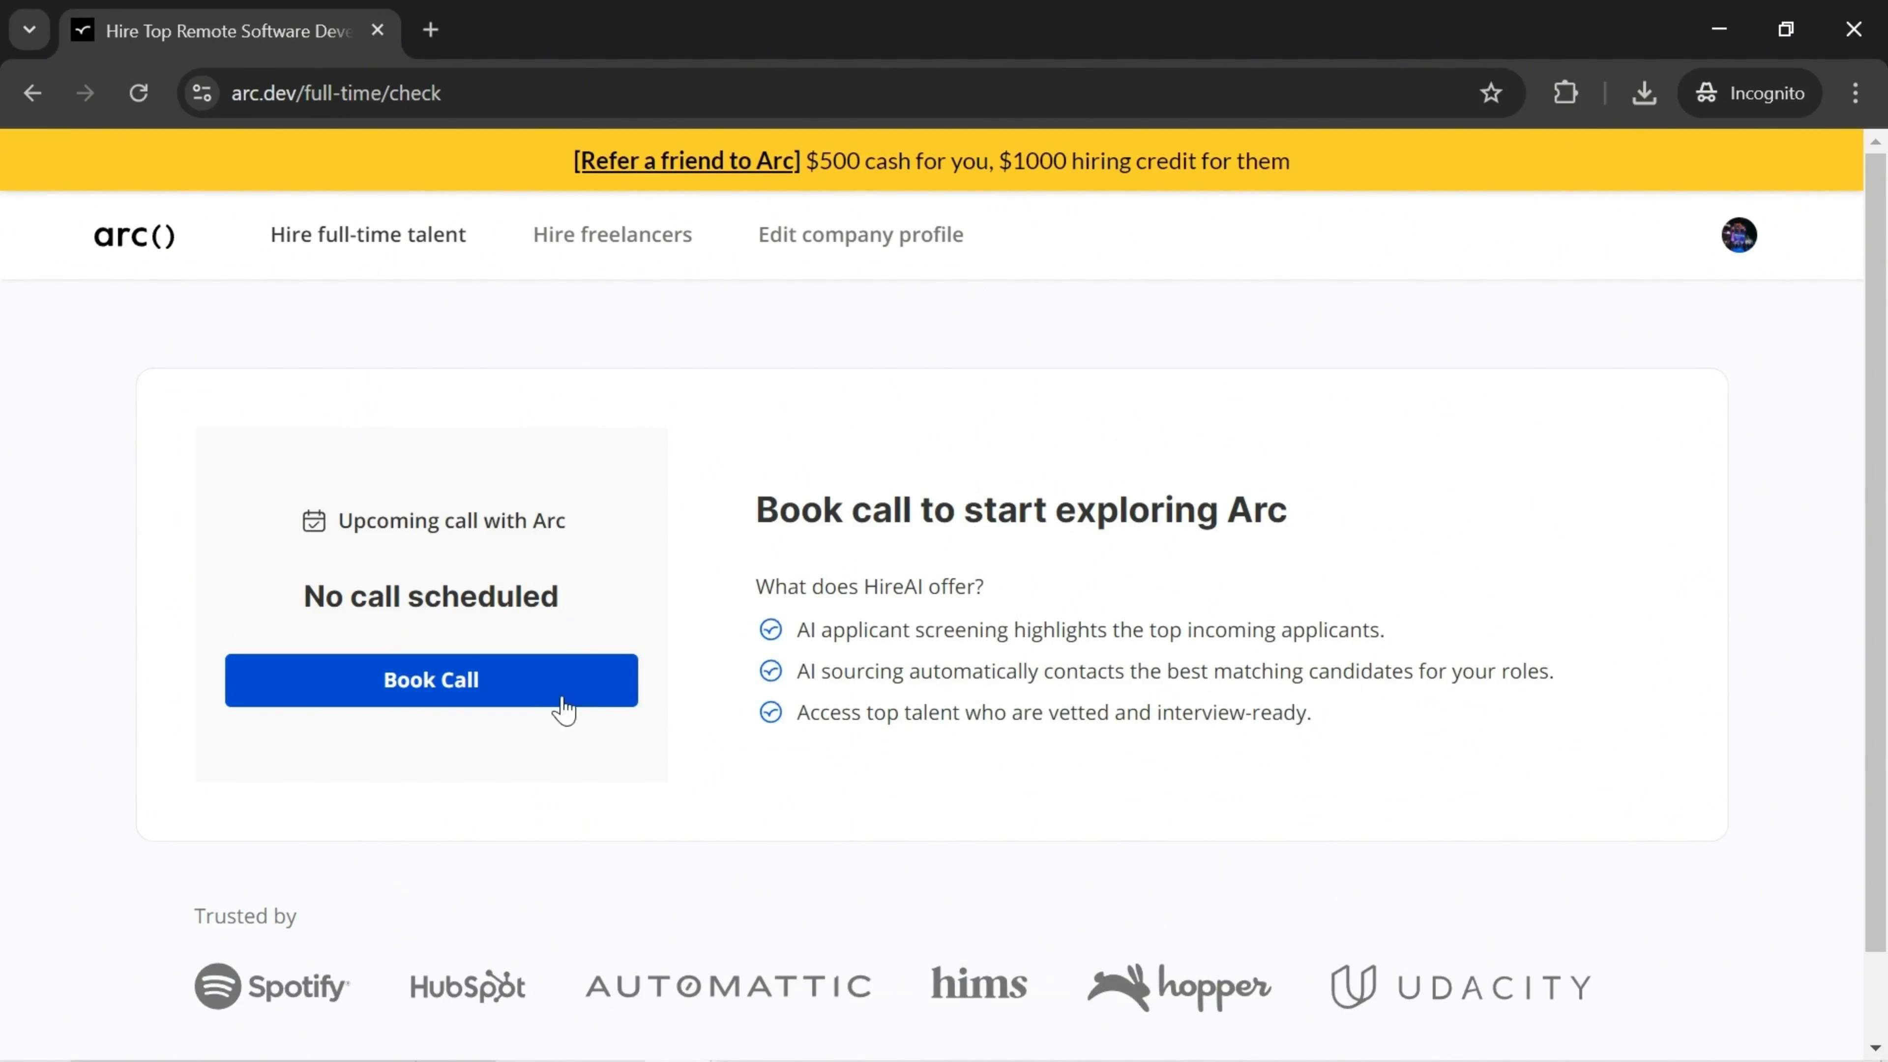Click the arc() logo
Viewport: 1888px width, 1062px height.
pos(134,236)
